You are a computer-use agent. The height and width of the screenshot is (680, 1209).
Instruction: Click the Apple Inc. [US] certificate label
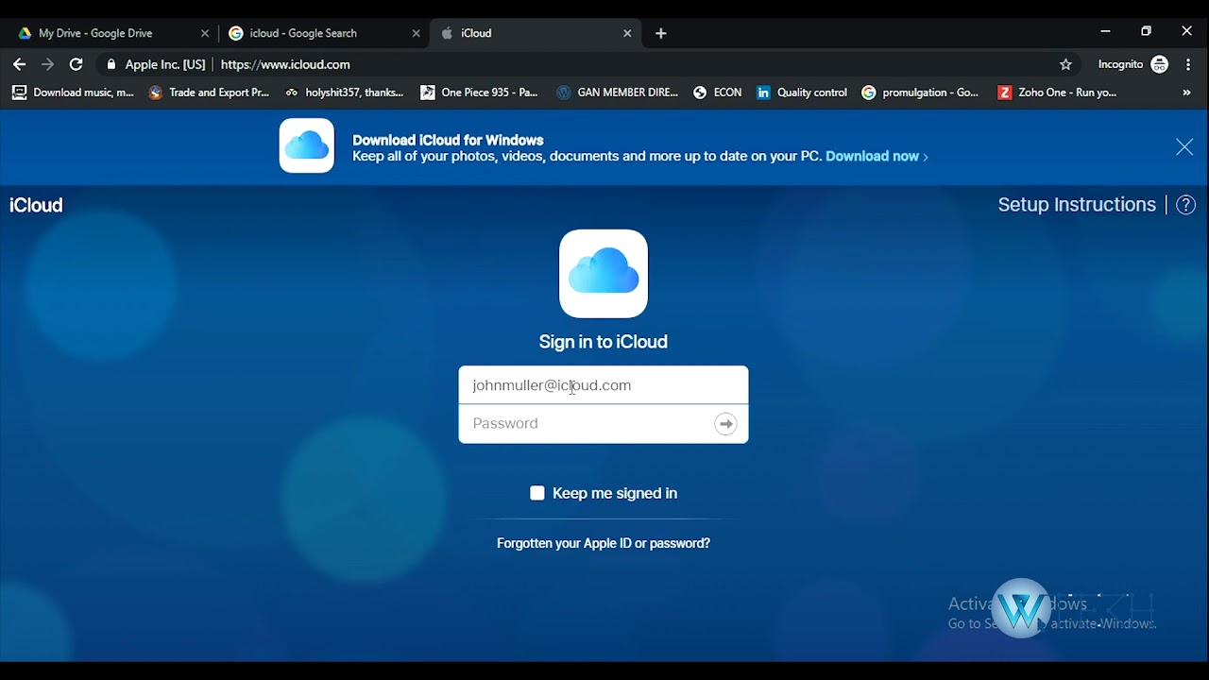coord(165,64)
